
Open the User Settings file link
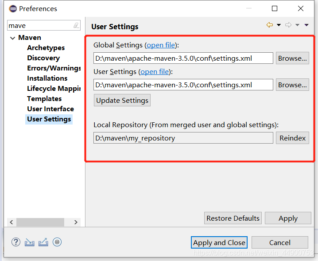[x=155, y=72]
